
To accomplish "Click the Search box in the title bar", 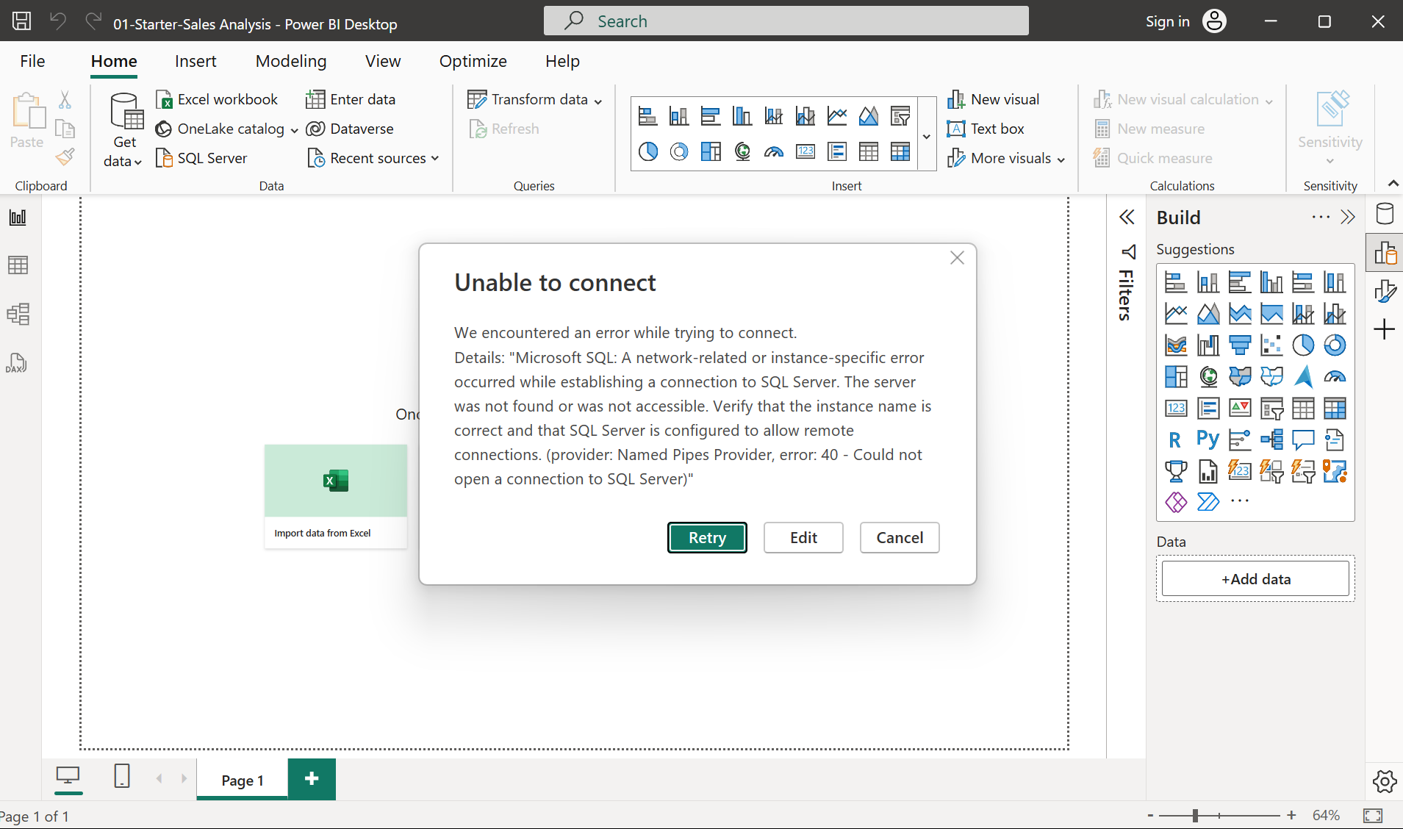I will point(786,21).
